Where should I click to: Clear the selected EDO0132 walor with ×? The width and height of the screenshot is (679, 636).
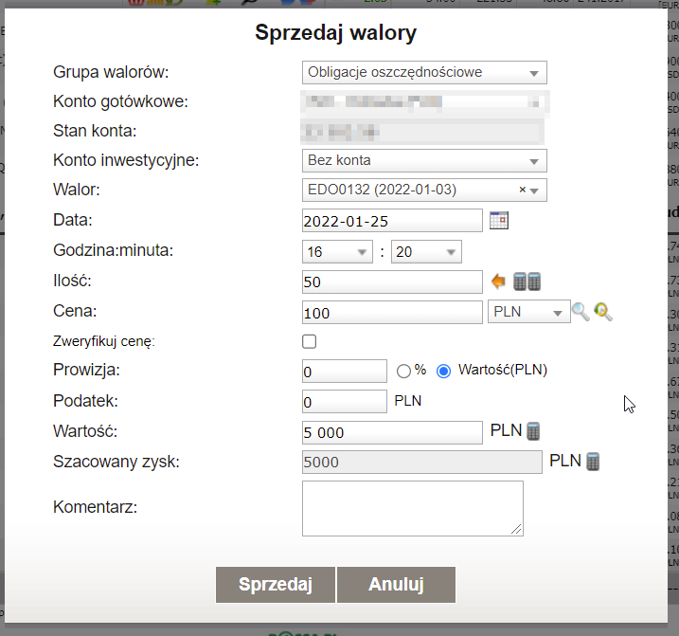(x=522, y=191)
